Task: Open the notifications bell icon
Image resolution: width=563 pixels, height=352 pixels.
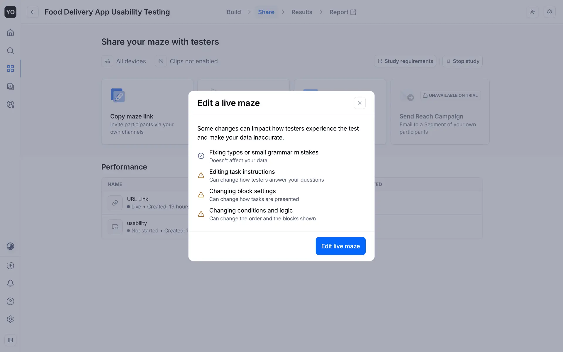Action: pos(10,283)
